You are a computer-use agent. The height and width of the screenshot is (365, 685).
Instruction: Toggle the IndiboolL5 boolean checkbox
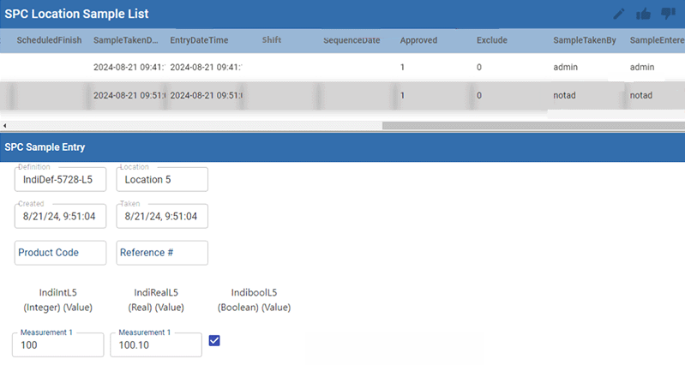[214, 341]
